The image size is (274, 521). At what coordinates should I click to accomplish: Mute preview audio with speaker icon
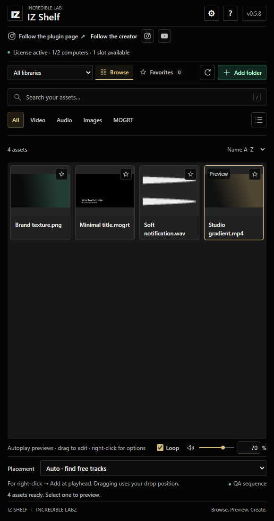(190, 448)
